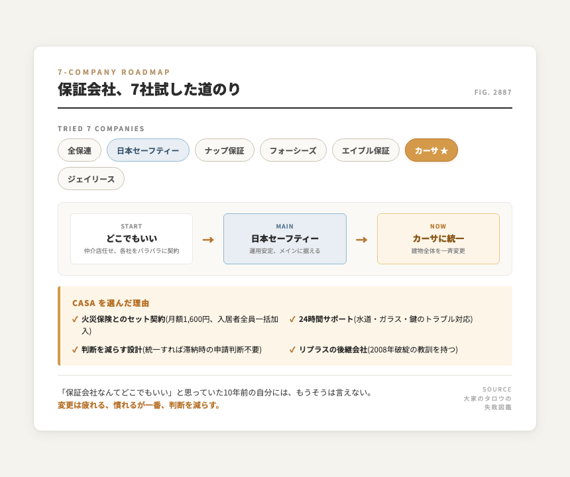570x477 pixels.
Task: Open the START どこでもいい step card
Action: (x=132, y=238)
